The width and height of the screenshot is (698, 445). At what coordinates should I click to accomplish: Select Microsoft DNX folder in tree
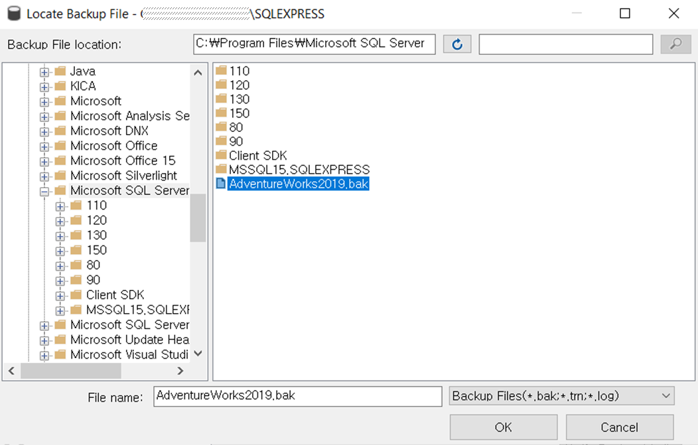109,131
